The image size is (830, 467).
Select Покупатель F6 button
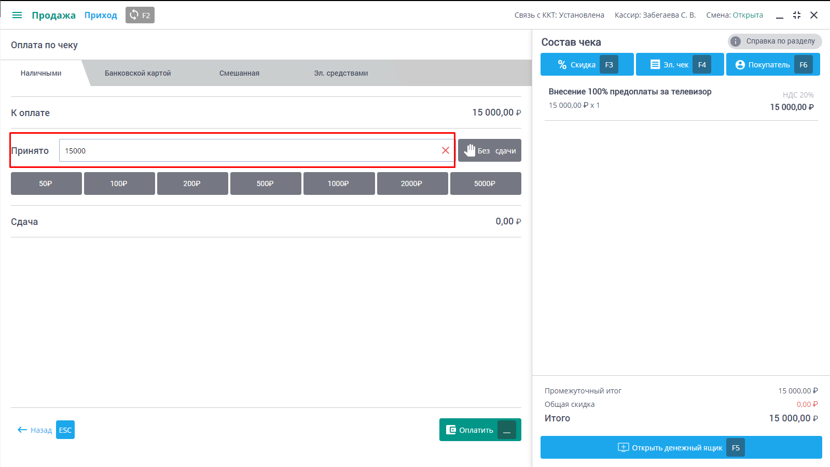click(x=773, y=64)
